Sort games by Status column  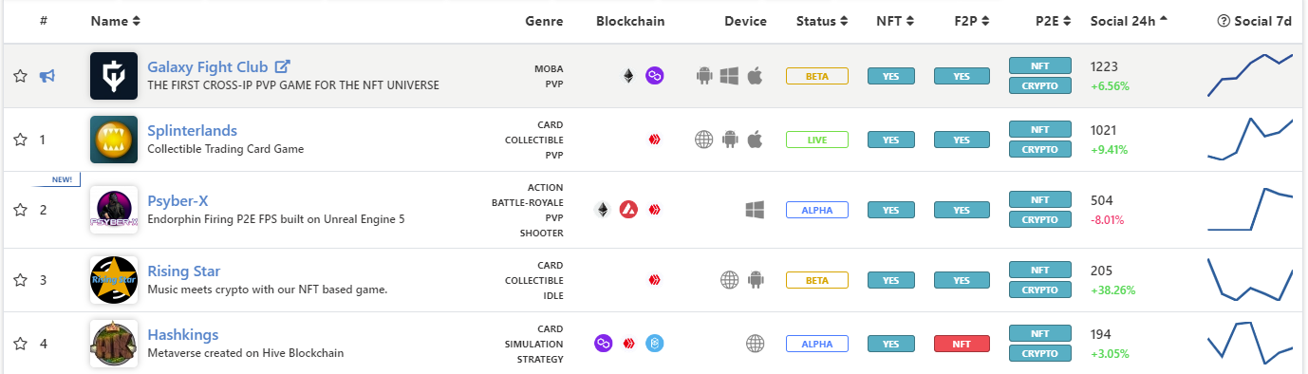(x=822, y=21)
